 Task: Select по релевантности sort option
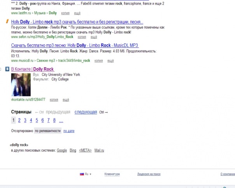pyautogui.click(x=47, y=131)
